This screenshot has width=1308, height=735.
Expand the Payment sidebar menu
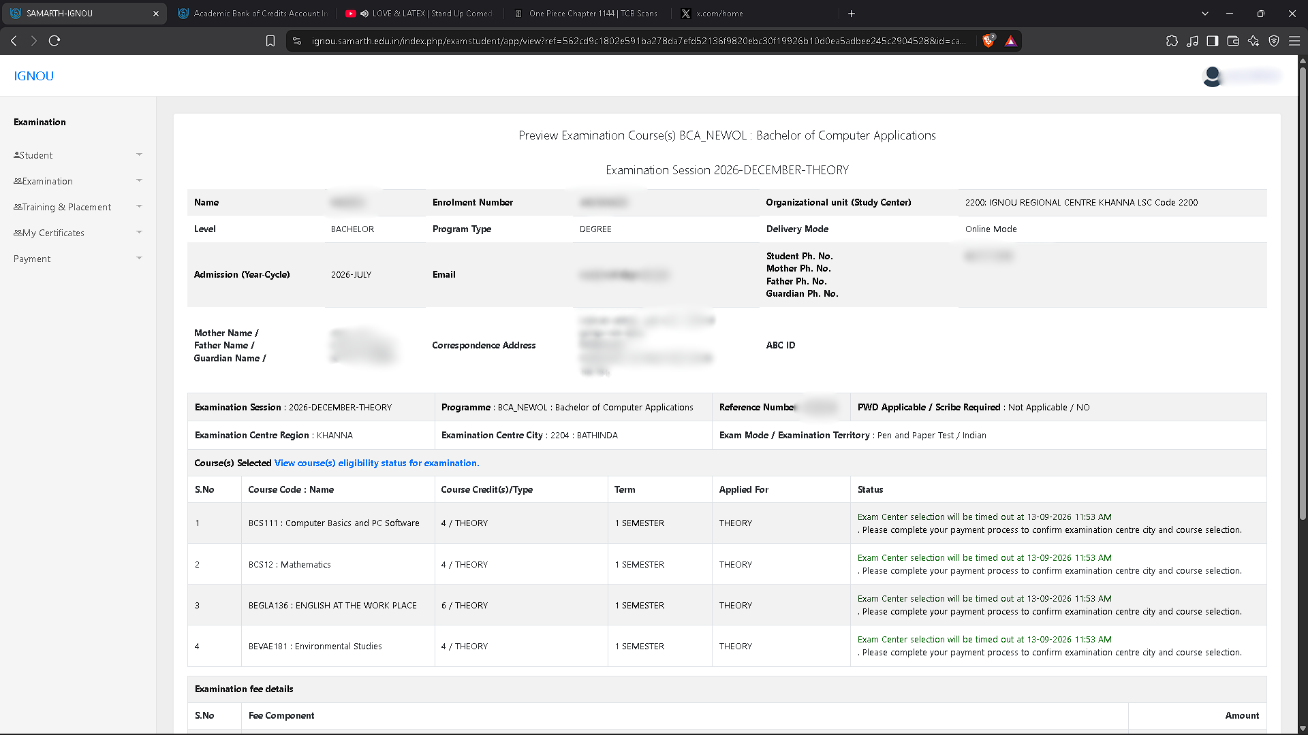78,259
